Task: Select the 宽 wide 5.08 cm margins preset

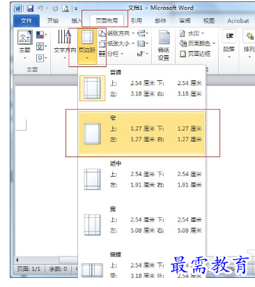Action: click(142, 225)
